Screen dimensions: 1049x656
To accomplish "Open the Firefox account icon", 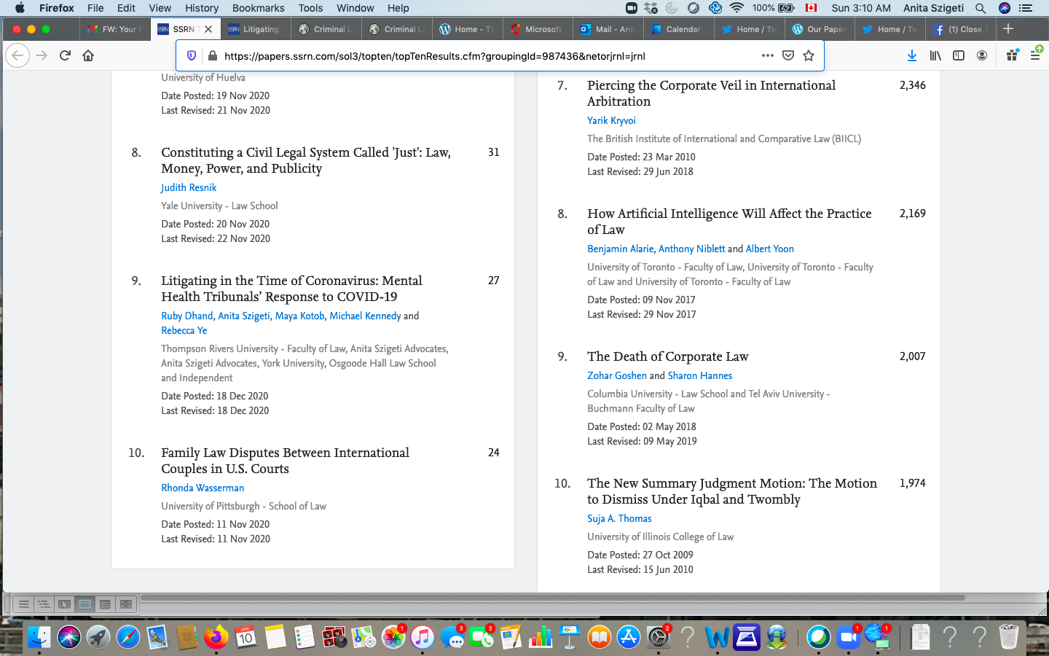I will [982, 55].
